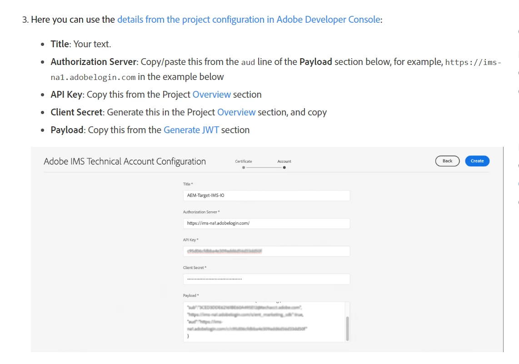Screen dimensions: 519x364
Task: Click the 'Adobe IMS Technical Account Configuration' heading
Action: pyautogui.click(x=125, y=161)
